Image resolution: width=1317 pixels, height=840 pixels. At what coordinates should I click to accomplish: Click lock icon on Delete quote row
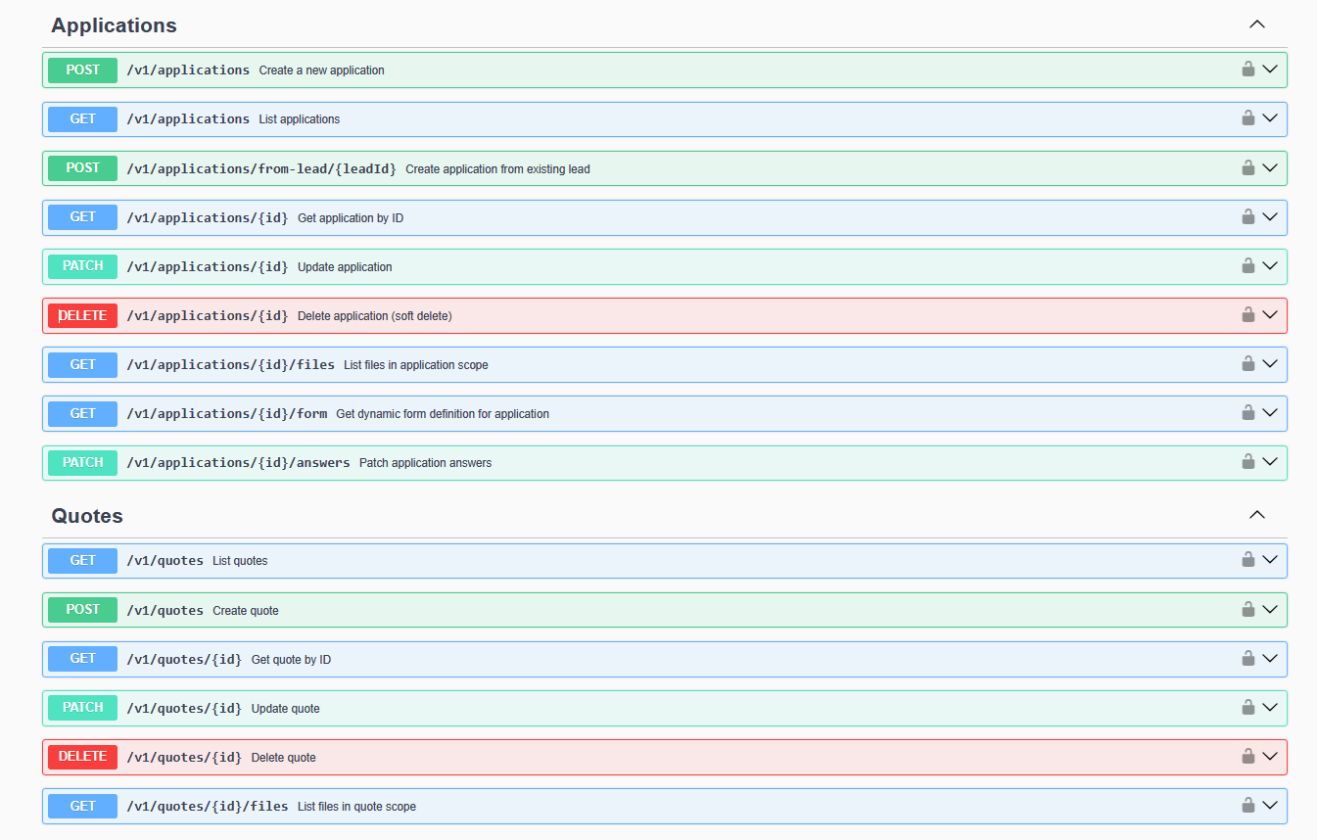pos(1247,756)
